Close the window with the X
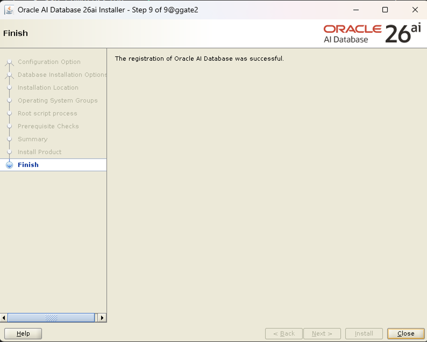Viewport: 427px width, 342px height. point(415,10)
